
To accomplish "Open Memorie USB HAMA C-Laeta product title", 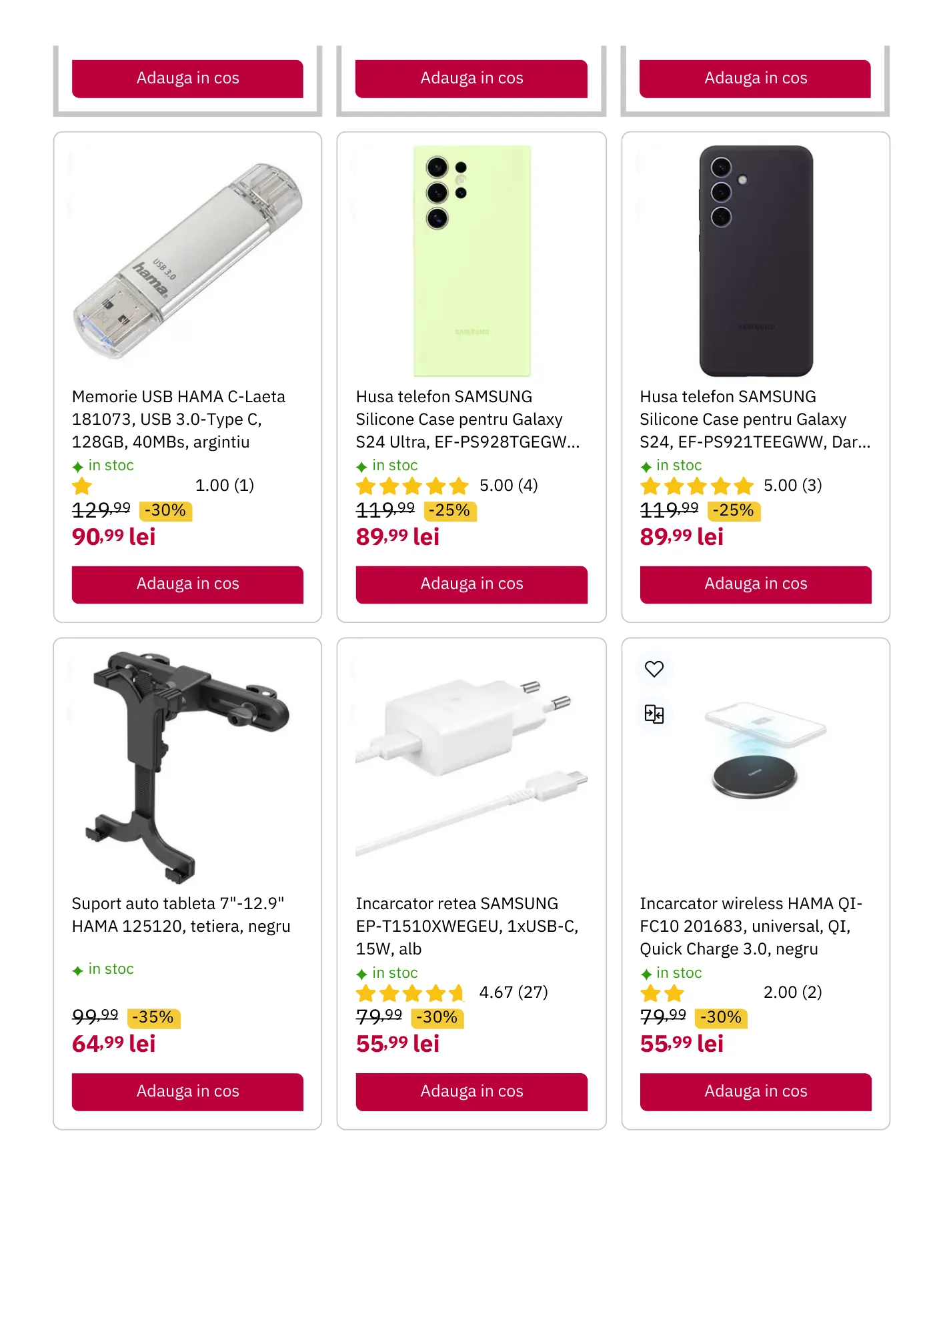I will pos(178,419).
